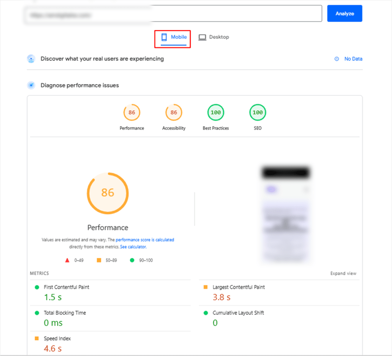
Task: Click the First Contentful Paint label
Action: tap(67, 287)
